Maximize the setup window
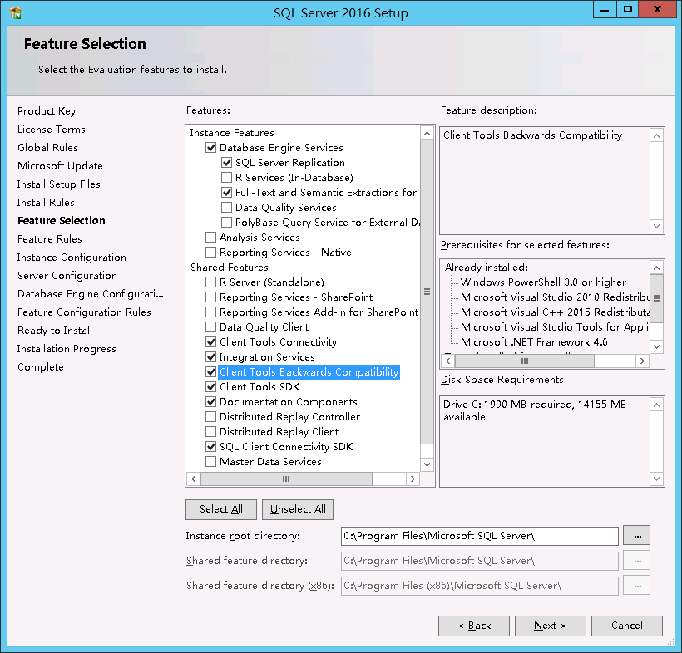This screenshot has height=653, width=682. pyautogui.click(x=628, y=9)
